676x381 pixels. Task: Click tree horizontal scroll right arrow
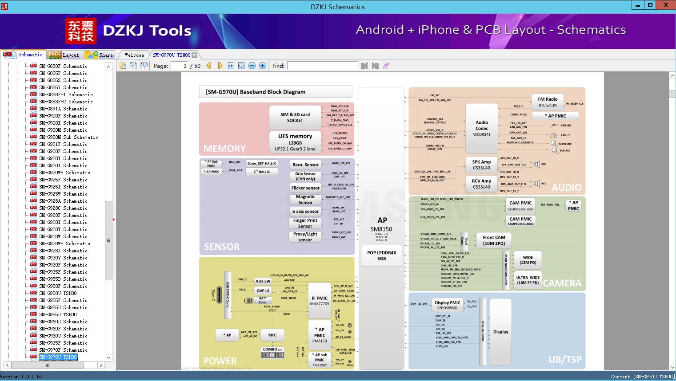tap(101, 365)
